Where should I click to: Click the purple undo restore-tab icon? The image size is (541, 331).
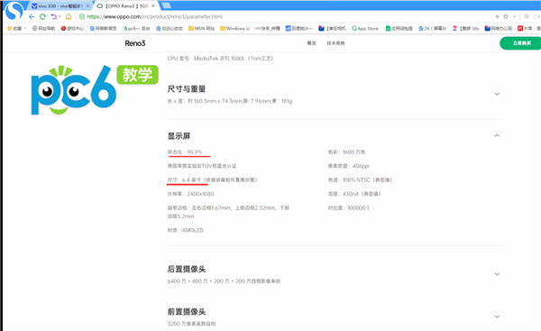coord(53,16)
